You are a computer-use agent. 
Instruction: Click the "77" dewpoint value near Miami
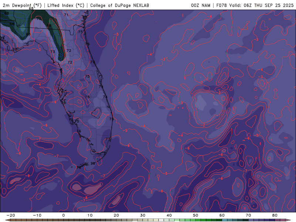coord(108,139)
